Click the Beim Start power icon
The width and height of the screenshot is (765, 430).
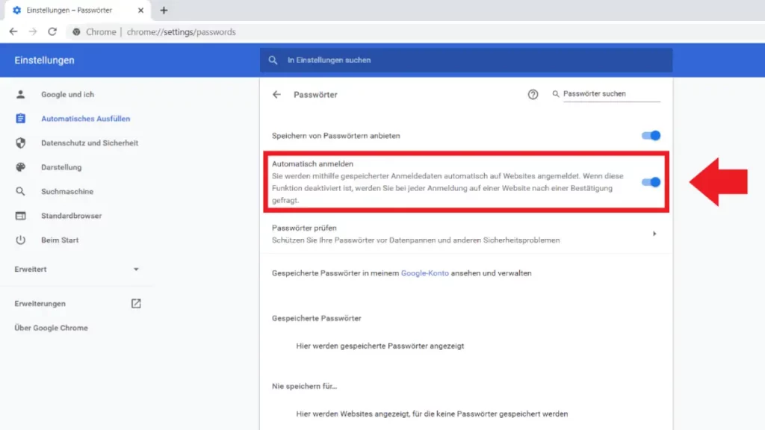click(21, 240)
